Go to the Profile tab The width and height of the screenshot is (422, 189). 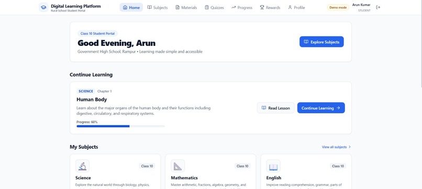coord(296,7)
